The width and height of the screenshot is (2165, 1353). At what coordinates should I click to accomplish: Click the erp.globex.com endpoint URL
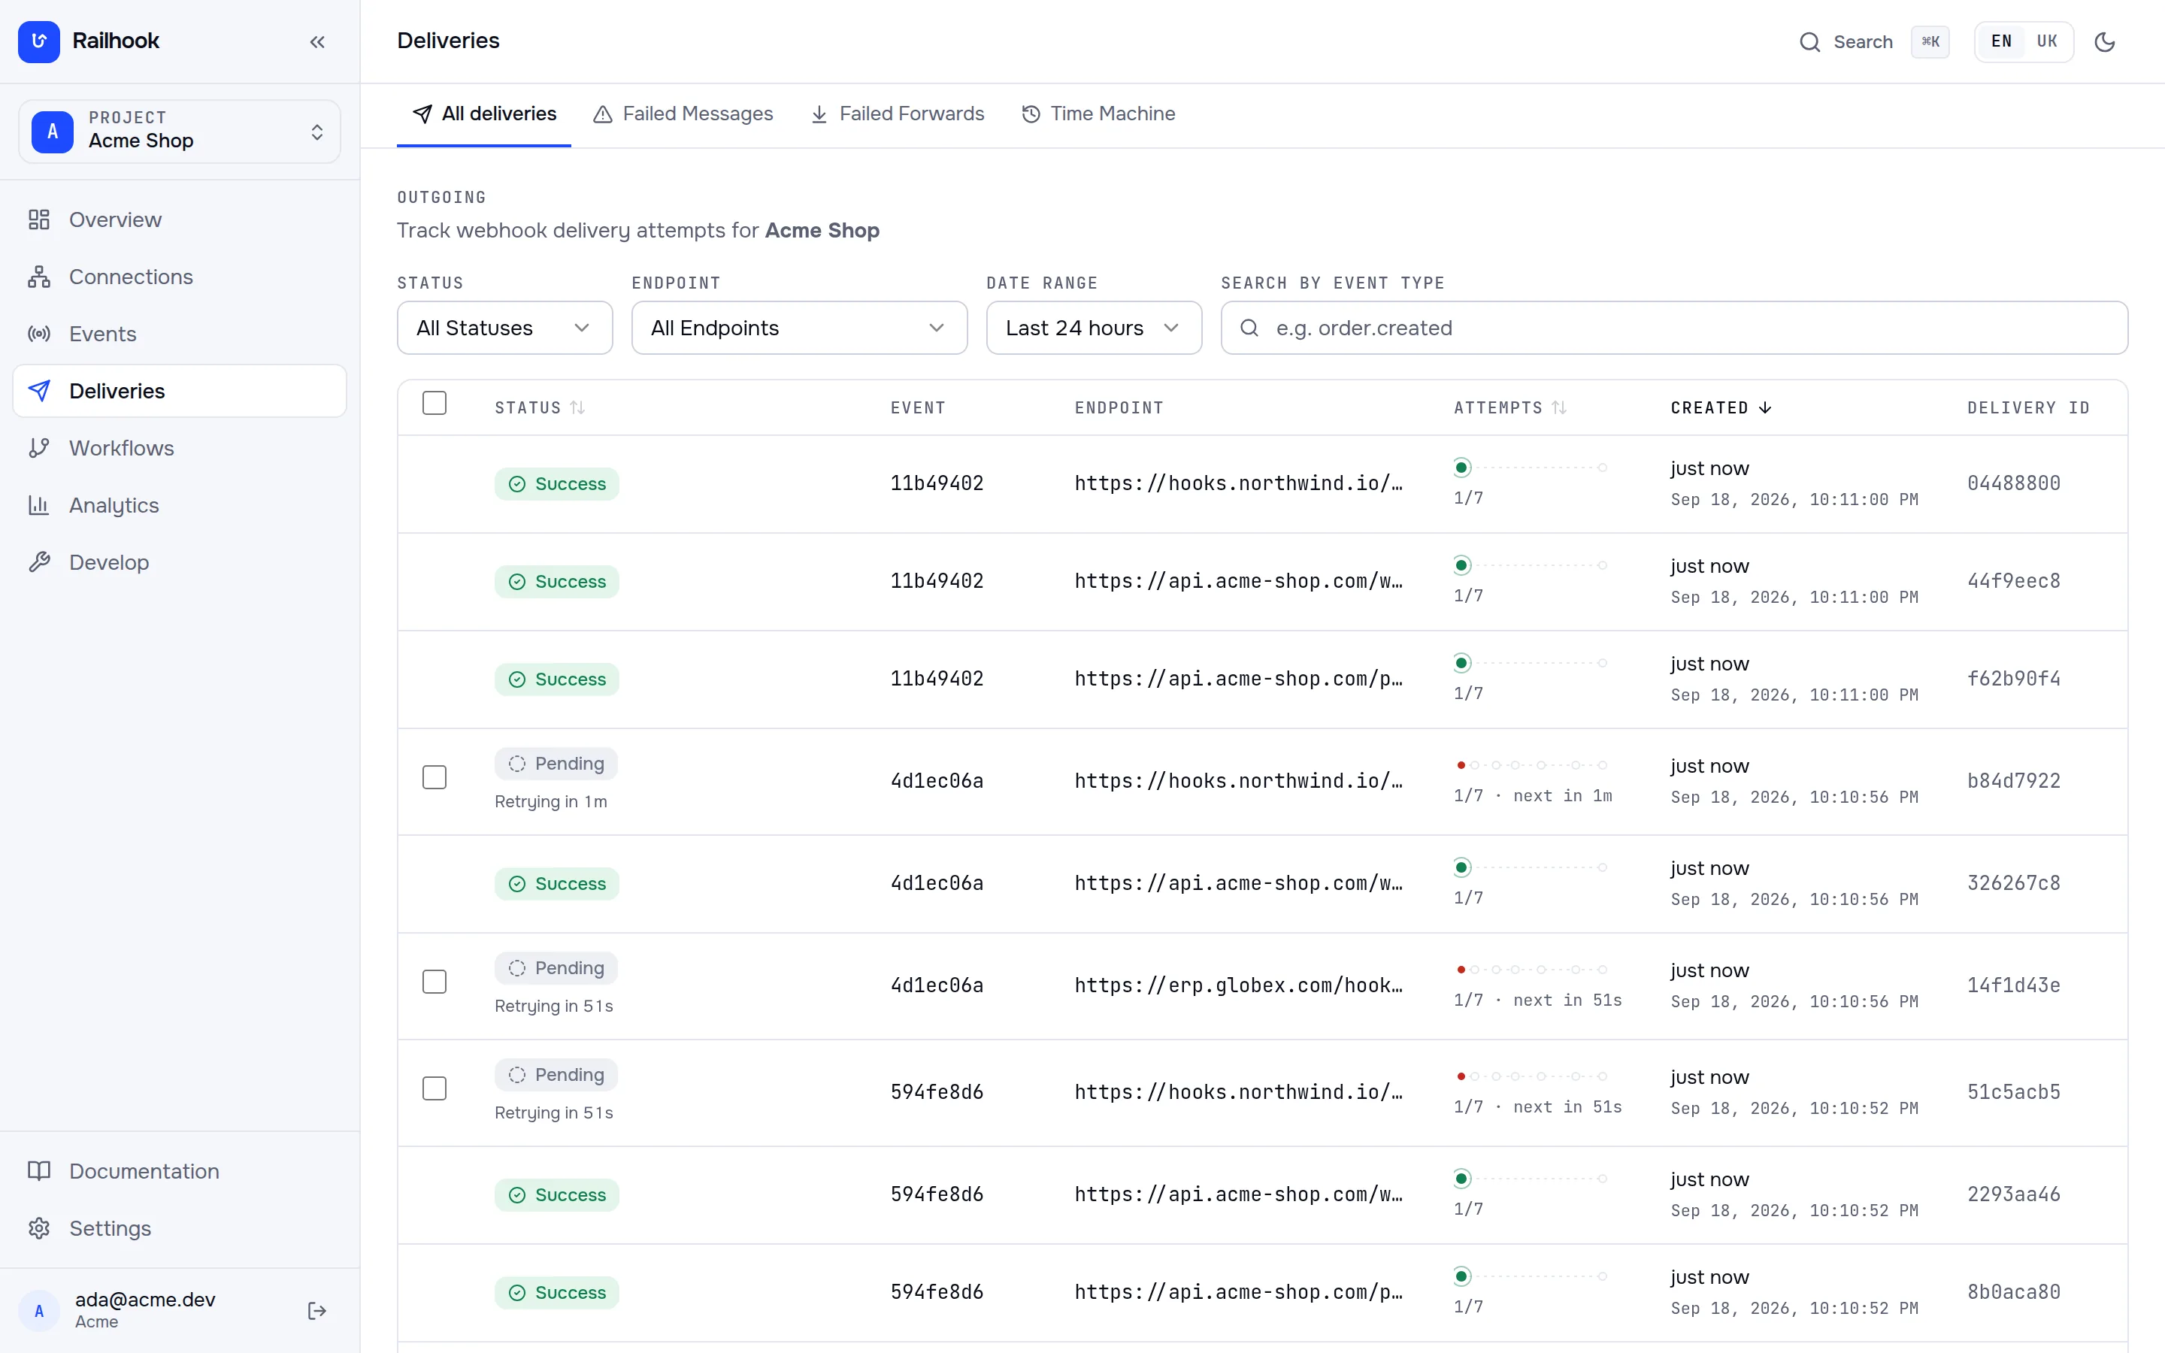[x=1238, y=985]
